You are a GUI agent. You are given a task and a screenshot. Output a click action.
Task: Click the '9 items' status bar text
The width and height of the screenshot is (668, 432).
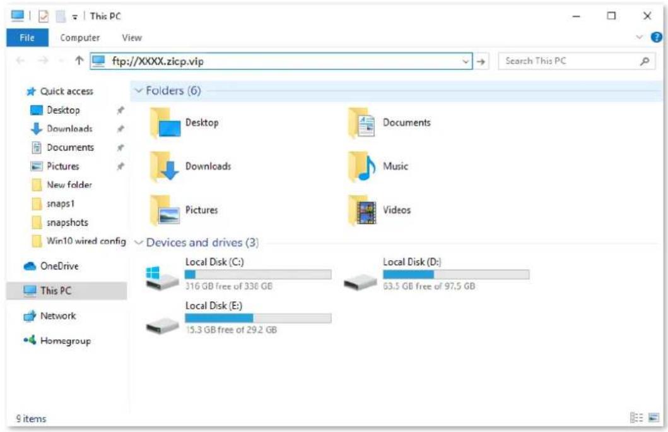[31, 419]
